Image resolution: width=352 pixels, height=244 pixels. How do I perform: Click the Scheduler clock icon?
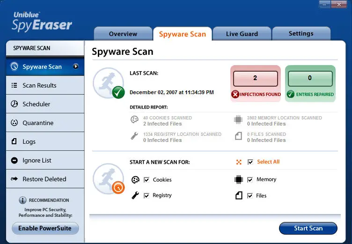[x=15, y=104]
